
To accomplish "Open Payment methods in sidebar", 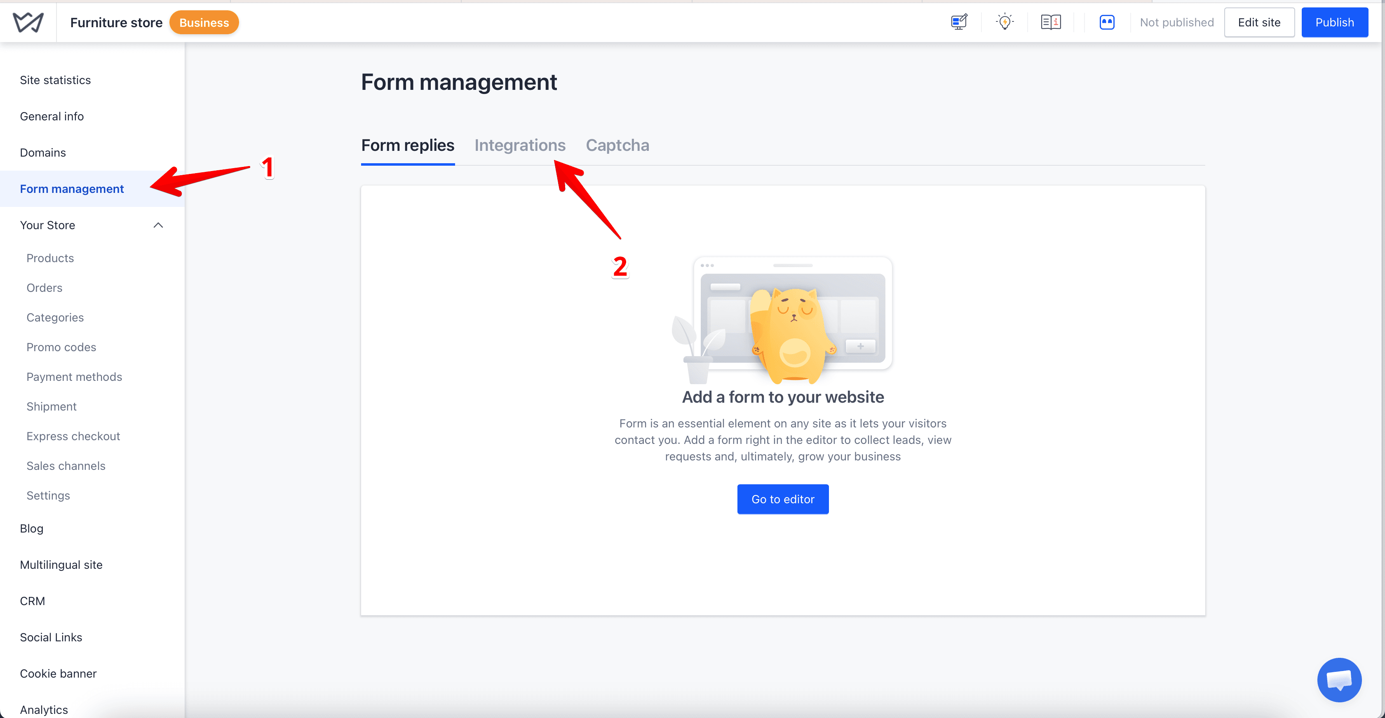I will (x=74, y=377).
